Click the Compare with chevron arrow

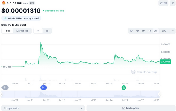(82, 108)
